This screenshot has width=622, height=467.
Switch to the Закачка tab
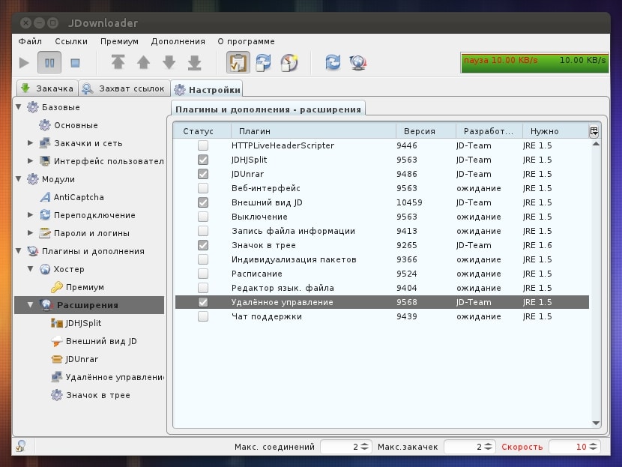(x=47, y=88)
